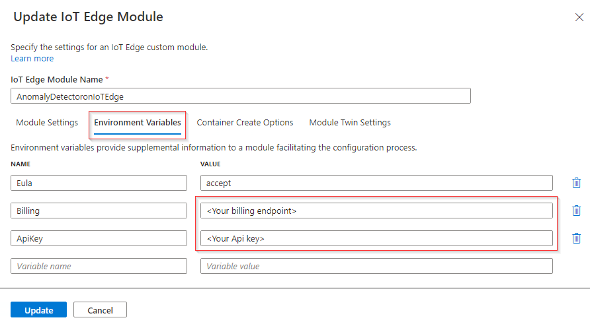Delete the Billing environment variable
Image resolution: width=590 pixels, height=328 pixels.
pyautogui.click(x=576, y=211)
